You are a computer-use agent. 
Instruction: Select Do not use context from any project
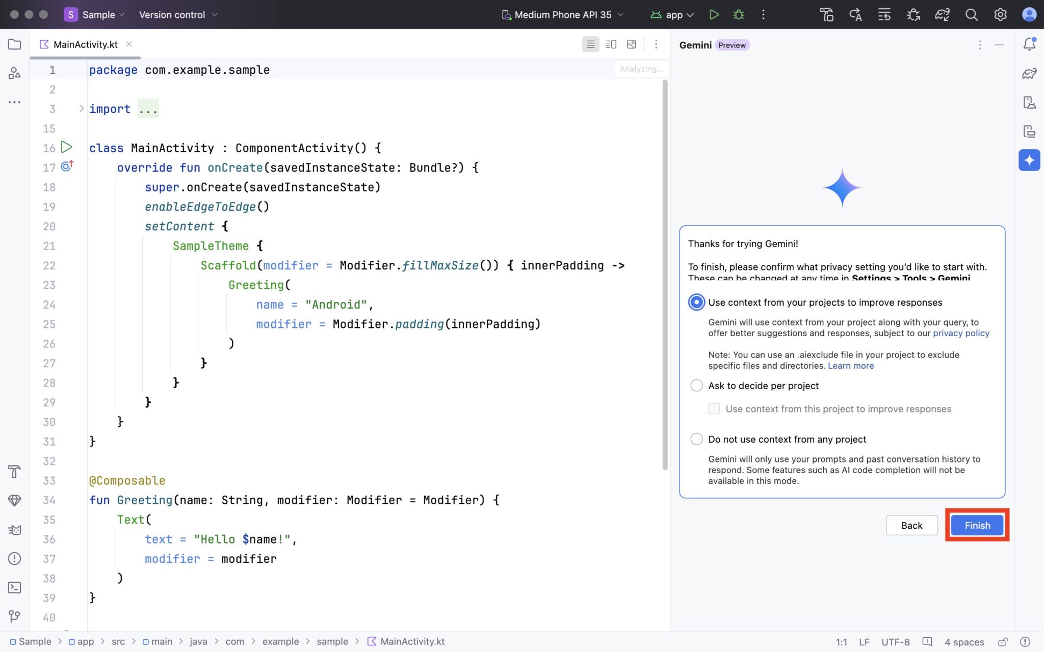point(696,439)
